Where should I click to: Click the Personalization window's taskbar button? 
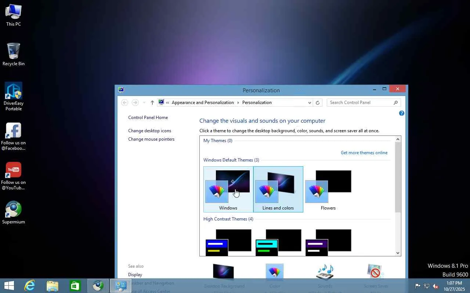tap(121, 285)
